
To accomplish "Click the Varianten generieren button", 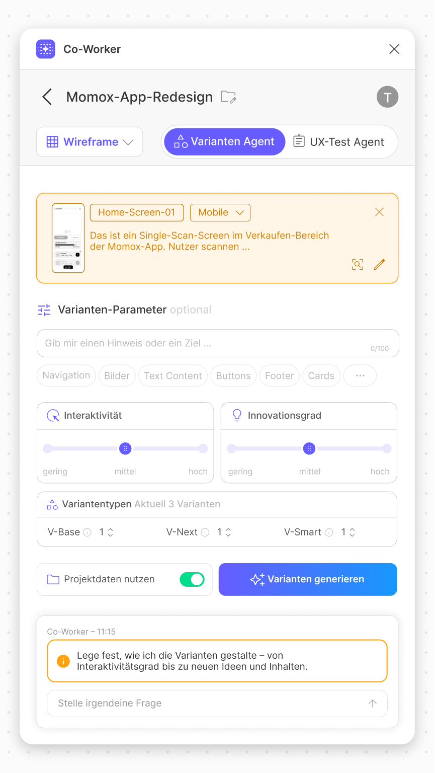I will tap(308, 579).
